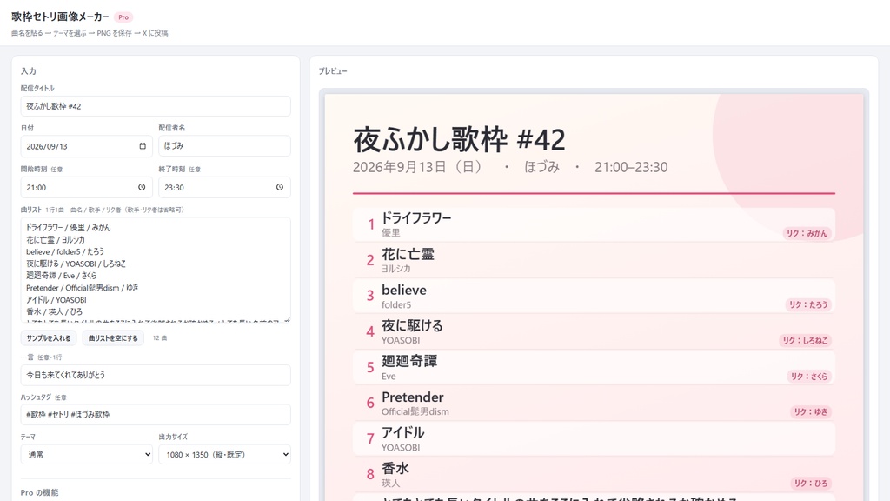
Task: Click preview row 6 Pretender
Action: (594, 404)
